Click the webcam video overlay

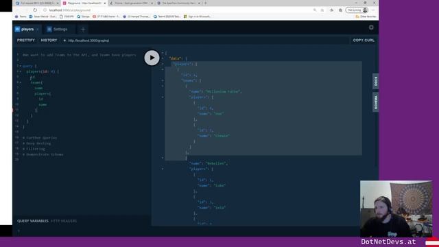tap(396, 209)
